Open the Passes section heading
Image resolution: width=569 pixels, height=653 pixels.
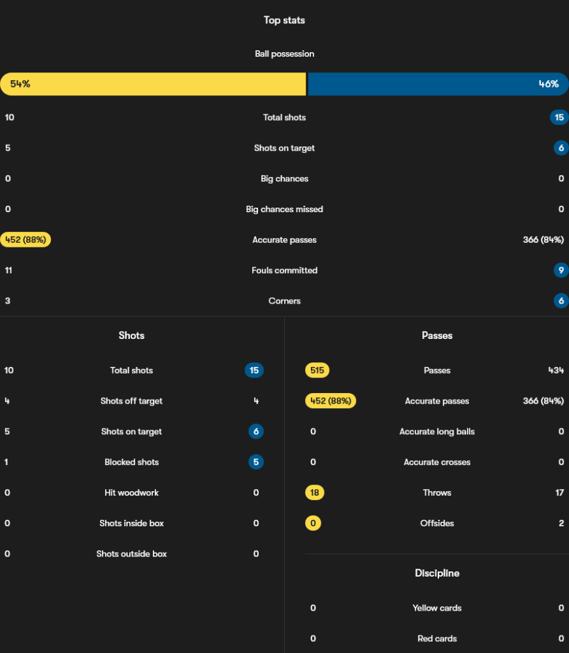coord(437,336)
